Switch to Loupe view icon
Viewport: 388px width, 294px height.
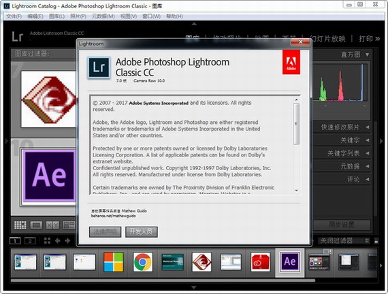36,225
